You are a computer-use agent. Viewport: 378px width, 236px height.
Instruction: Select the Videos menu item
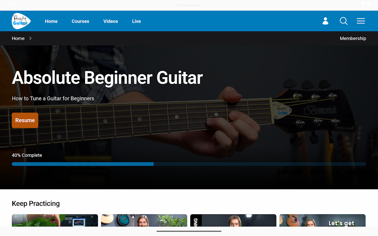click(x=111, y=21)
